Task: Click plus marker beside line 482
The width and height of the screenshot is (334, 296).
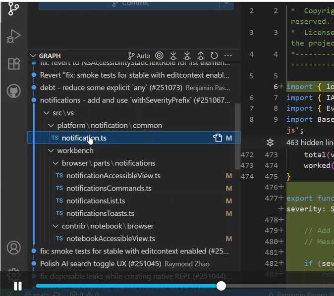Action: (x=281, y=263)
